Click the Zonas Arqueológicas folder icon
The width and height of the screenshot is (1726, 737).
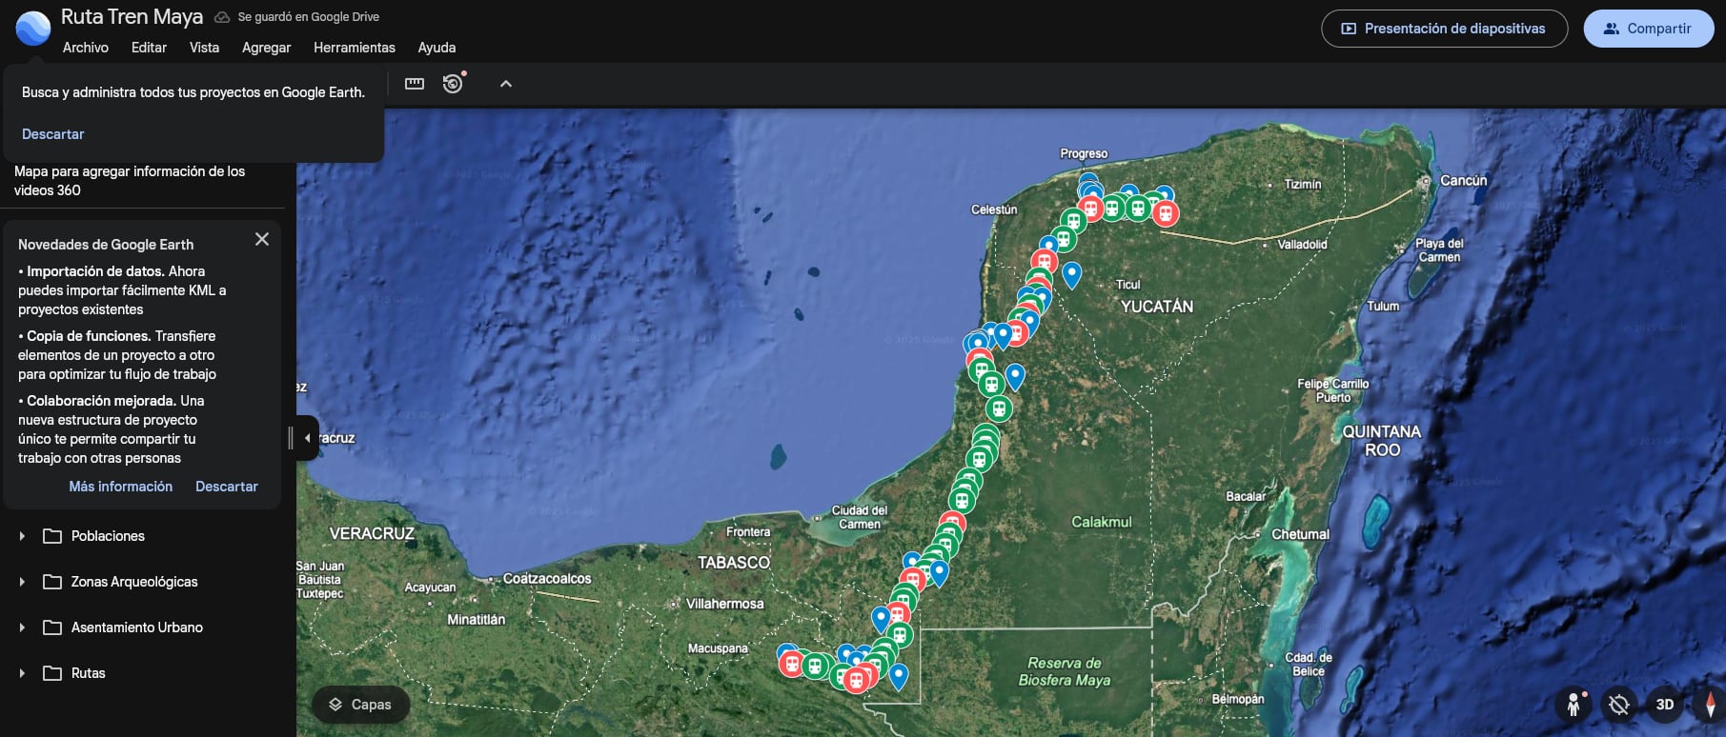pyautogui.click(x=52, y=582)
